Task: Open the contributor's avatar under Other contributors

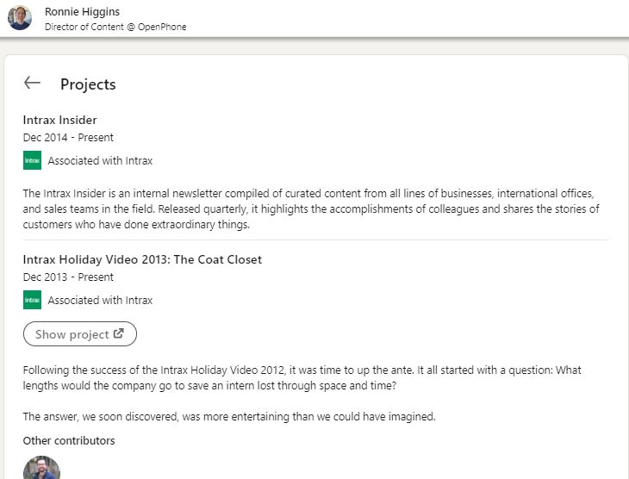Action: [x=41, y=467]
